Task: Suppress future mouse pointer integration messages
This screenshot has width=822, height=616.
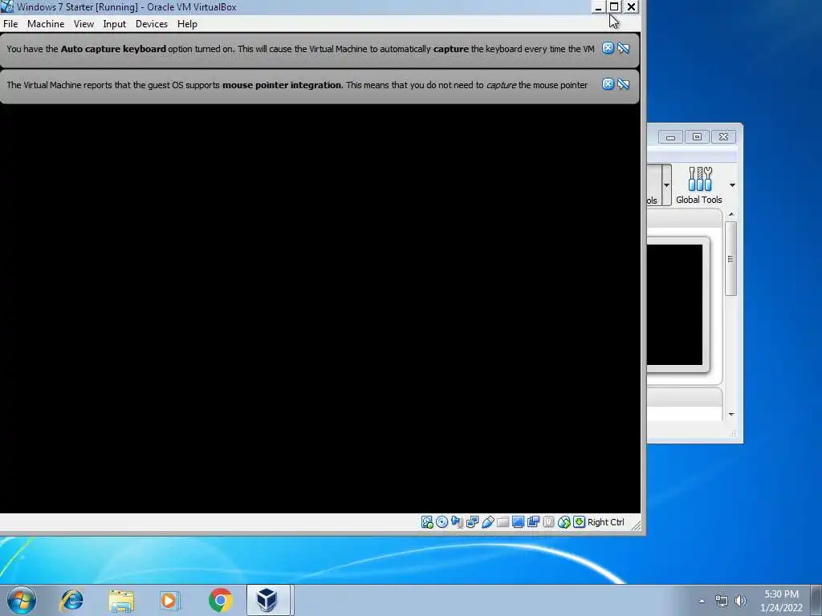Action: tap(623, 83)
